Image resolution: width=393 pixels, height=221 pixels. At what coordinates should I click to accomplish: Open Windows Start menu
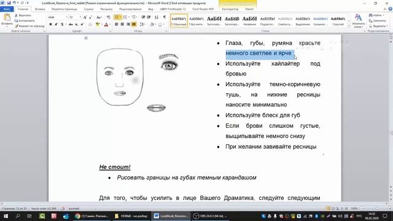click(x=6, y=216)
